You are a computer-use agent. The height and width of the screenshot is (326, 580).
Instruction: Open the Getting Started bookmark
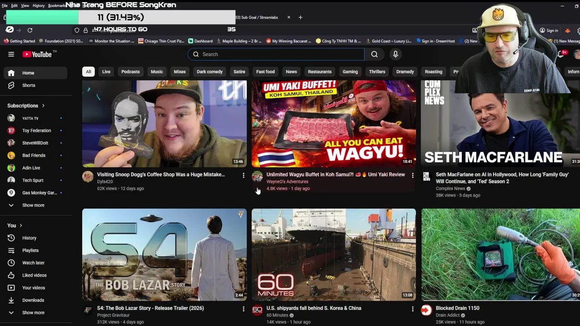19,41
